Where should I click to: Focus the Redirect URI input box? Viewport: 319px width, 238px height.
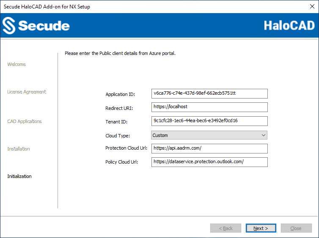(209, 107)
